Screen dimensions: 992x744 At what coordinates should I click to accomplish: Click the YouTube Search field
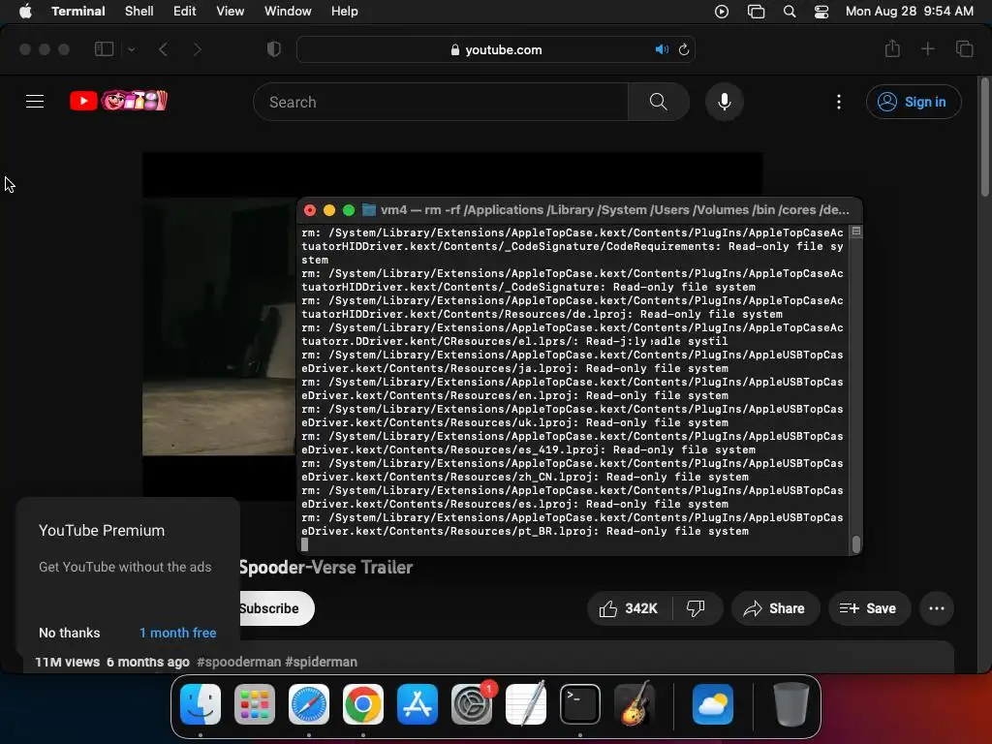[x=441, y=102]
